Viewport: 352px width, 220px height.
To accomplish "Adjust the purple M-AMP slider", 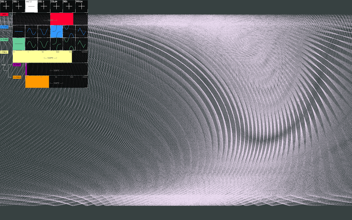I will click(57, 69).
